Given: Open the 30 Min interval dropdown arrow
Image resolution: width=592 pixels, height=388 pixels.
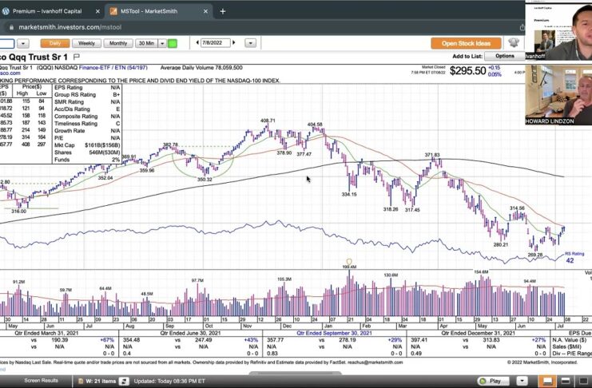Looking at the screenshot, I should coord(161,43).
